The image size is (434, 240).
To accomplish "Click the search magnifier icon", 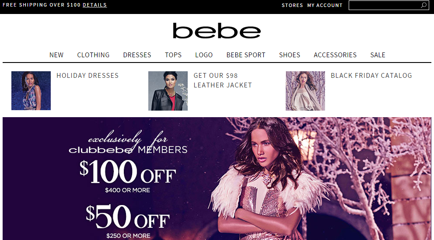I will coord(424,5).
